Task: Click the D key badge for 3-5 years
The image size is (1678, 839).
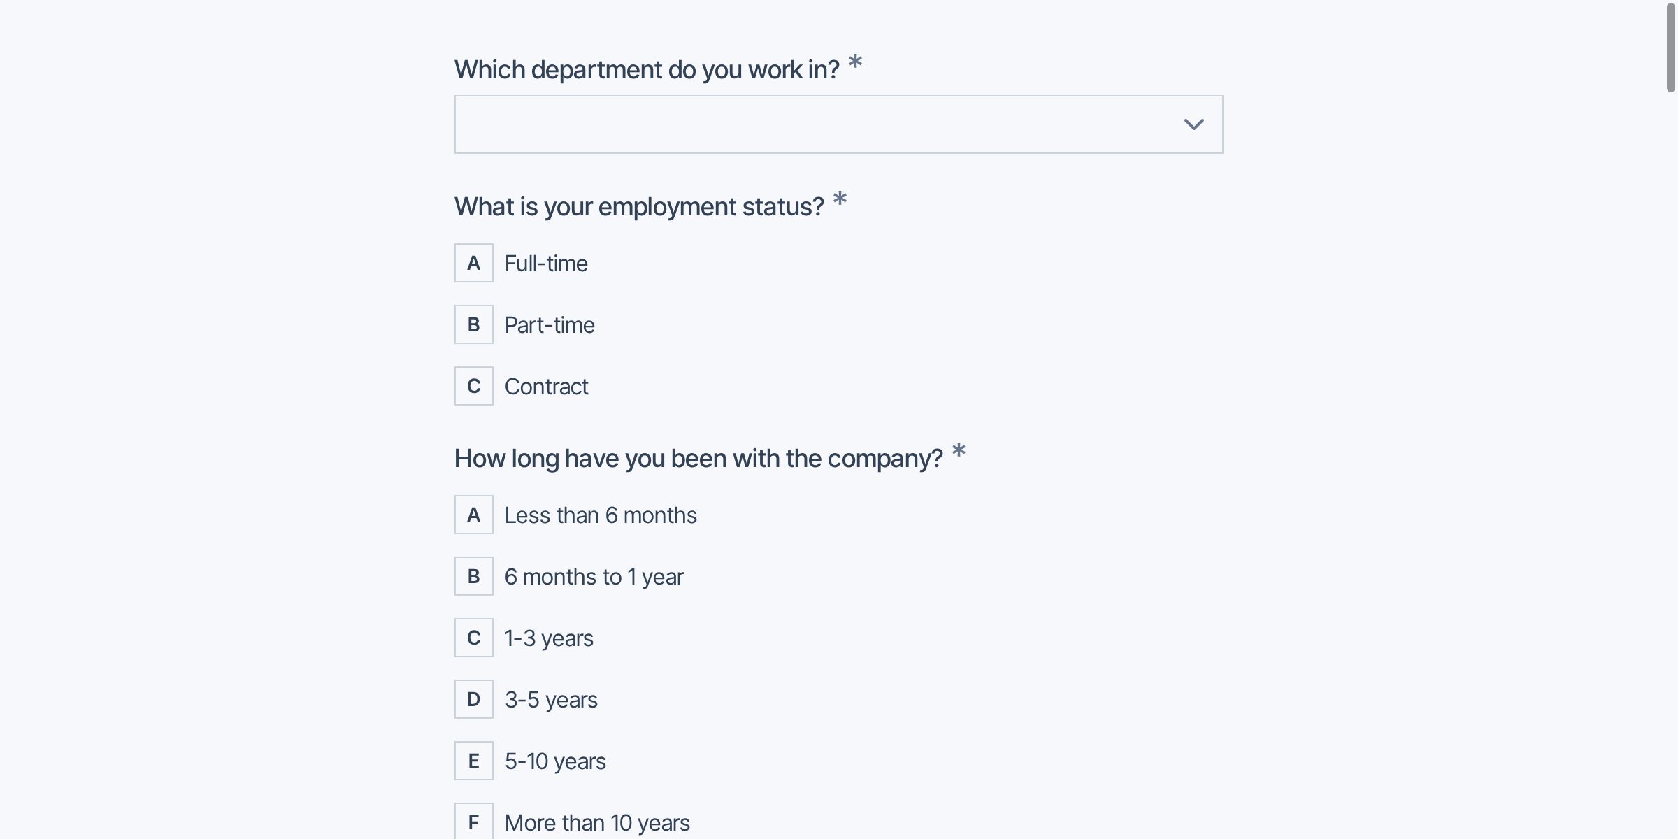Action: 473,699
